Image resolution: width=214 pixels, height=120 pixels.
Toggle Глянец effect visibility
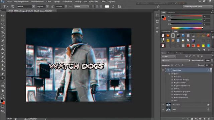tap(172, 89)
